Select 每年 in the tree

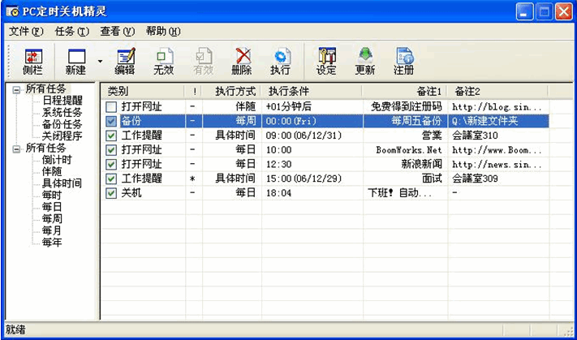[x=52, y=243]
